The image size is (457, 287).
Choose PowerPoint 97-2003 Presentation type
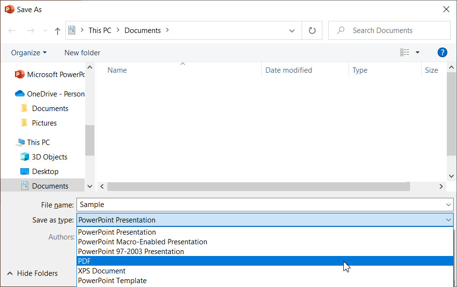tap(265, 252)
